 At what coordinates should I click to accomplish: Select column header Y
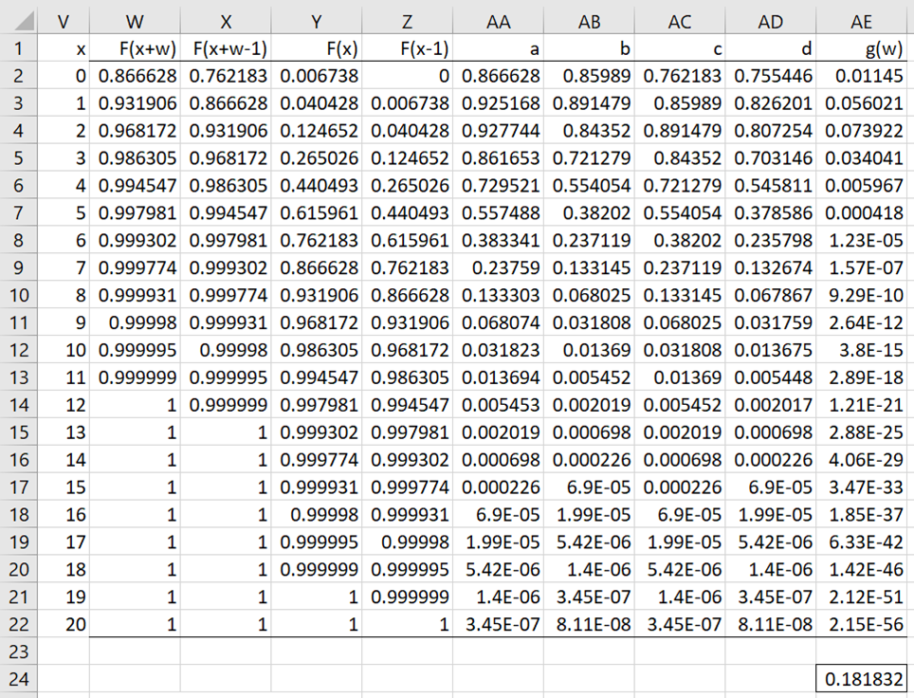(316, 22)
